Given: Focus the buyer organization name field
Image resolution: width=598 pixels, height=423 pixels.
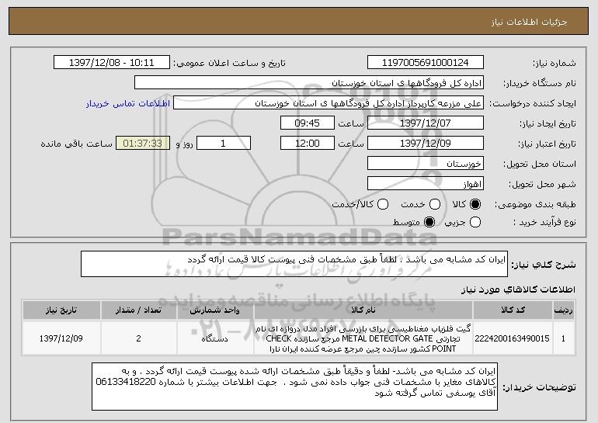Looking at the screenshot, I should tap(308, 83).
